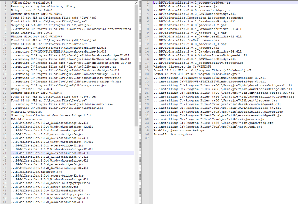Click the 'Installation complete.' line
The height and width of the screenshot is (204, 298).
click(174, 134)
